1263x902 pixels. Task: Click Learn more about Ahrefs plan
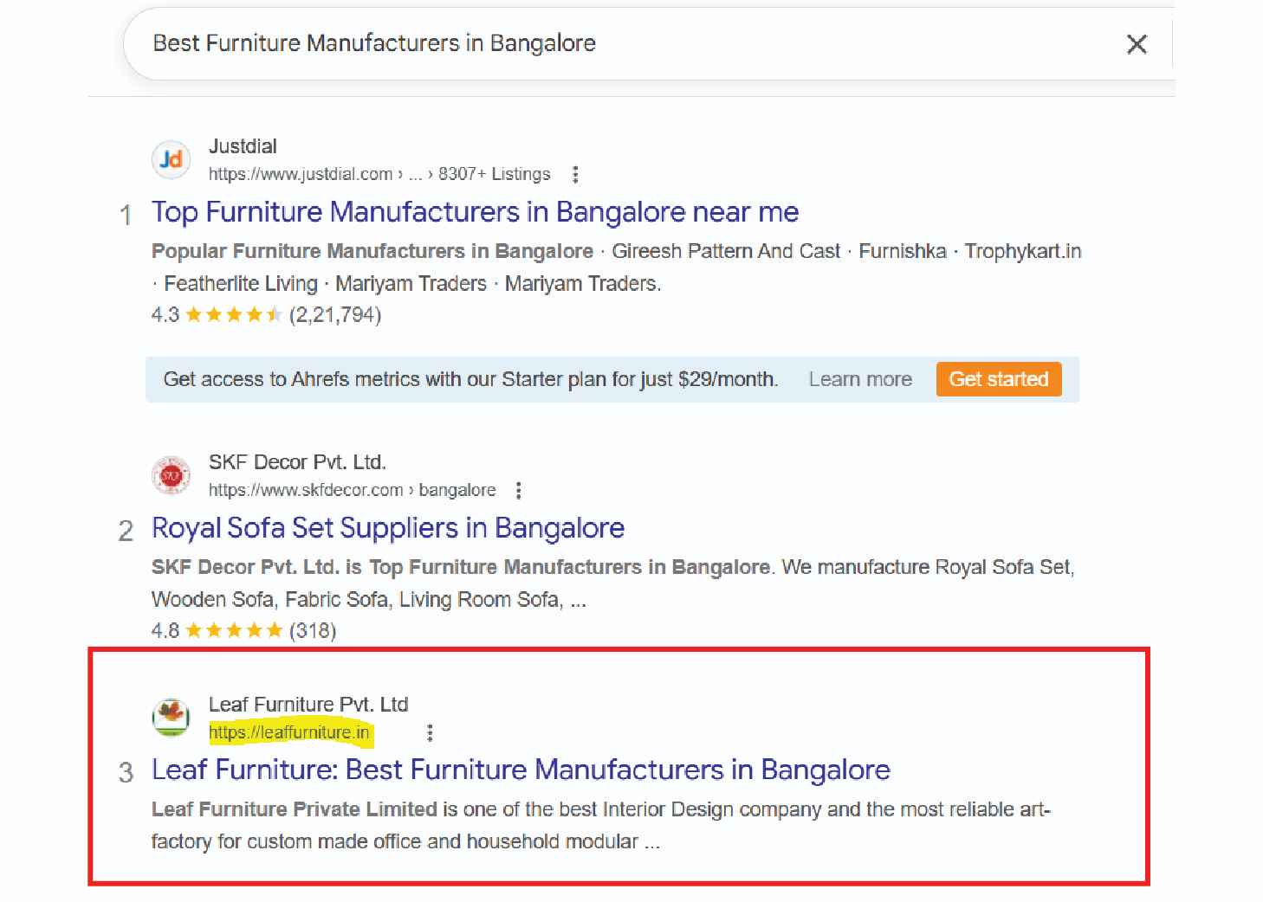[x=860, y=379]
